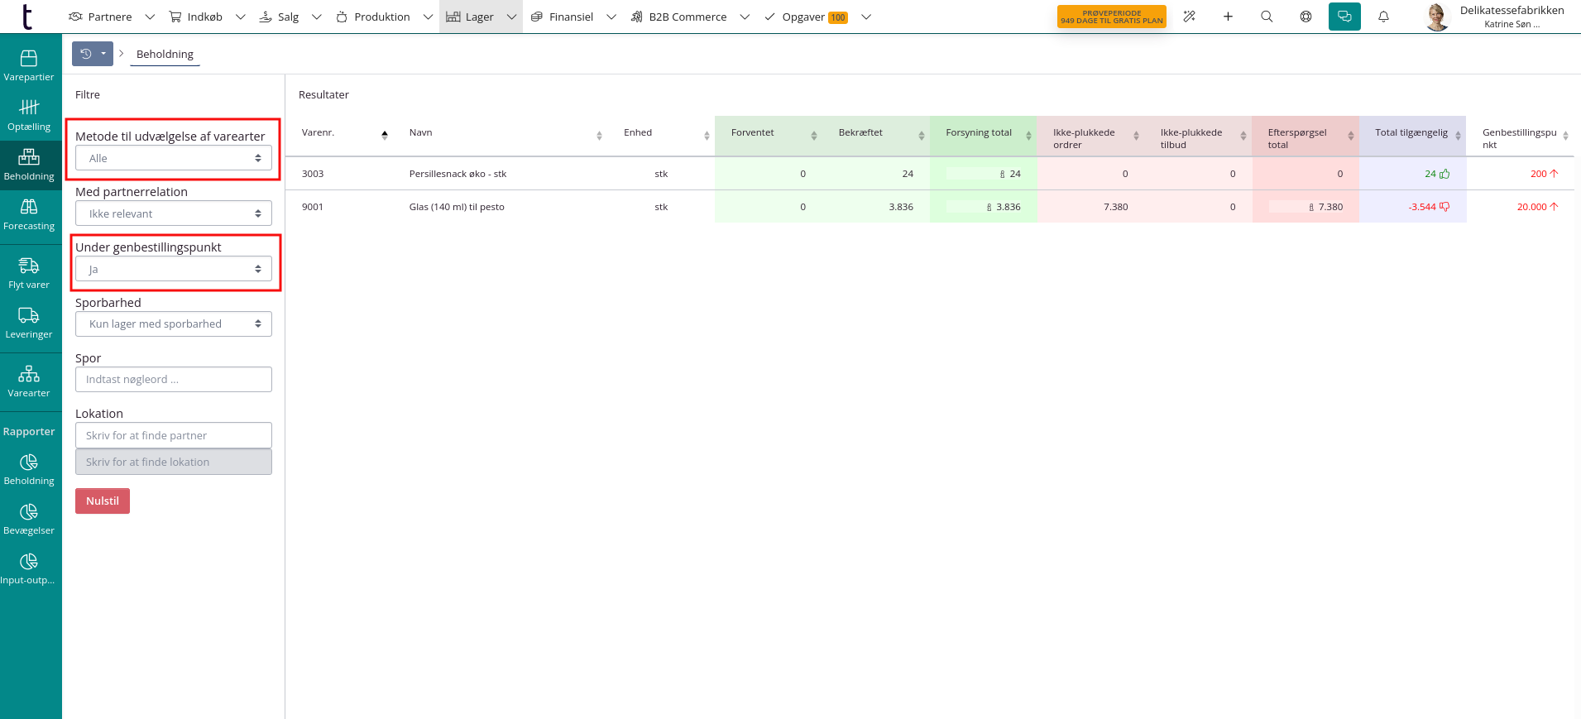
Task: Open Leveringer in the sidebar
Action: coord(29,322)
